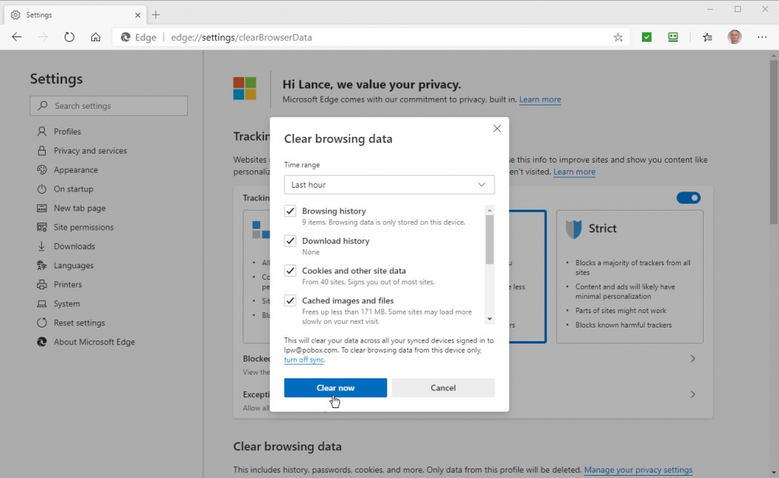Viewport: 779px width, 478px height.
Task: Uncheck the Cookies and other site data option
Action: click(290, 271)
